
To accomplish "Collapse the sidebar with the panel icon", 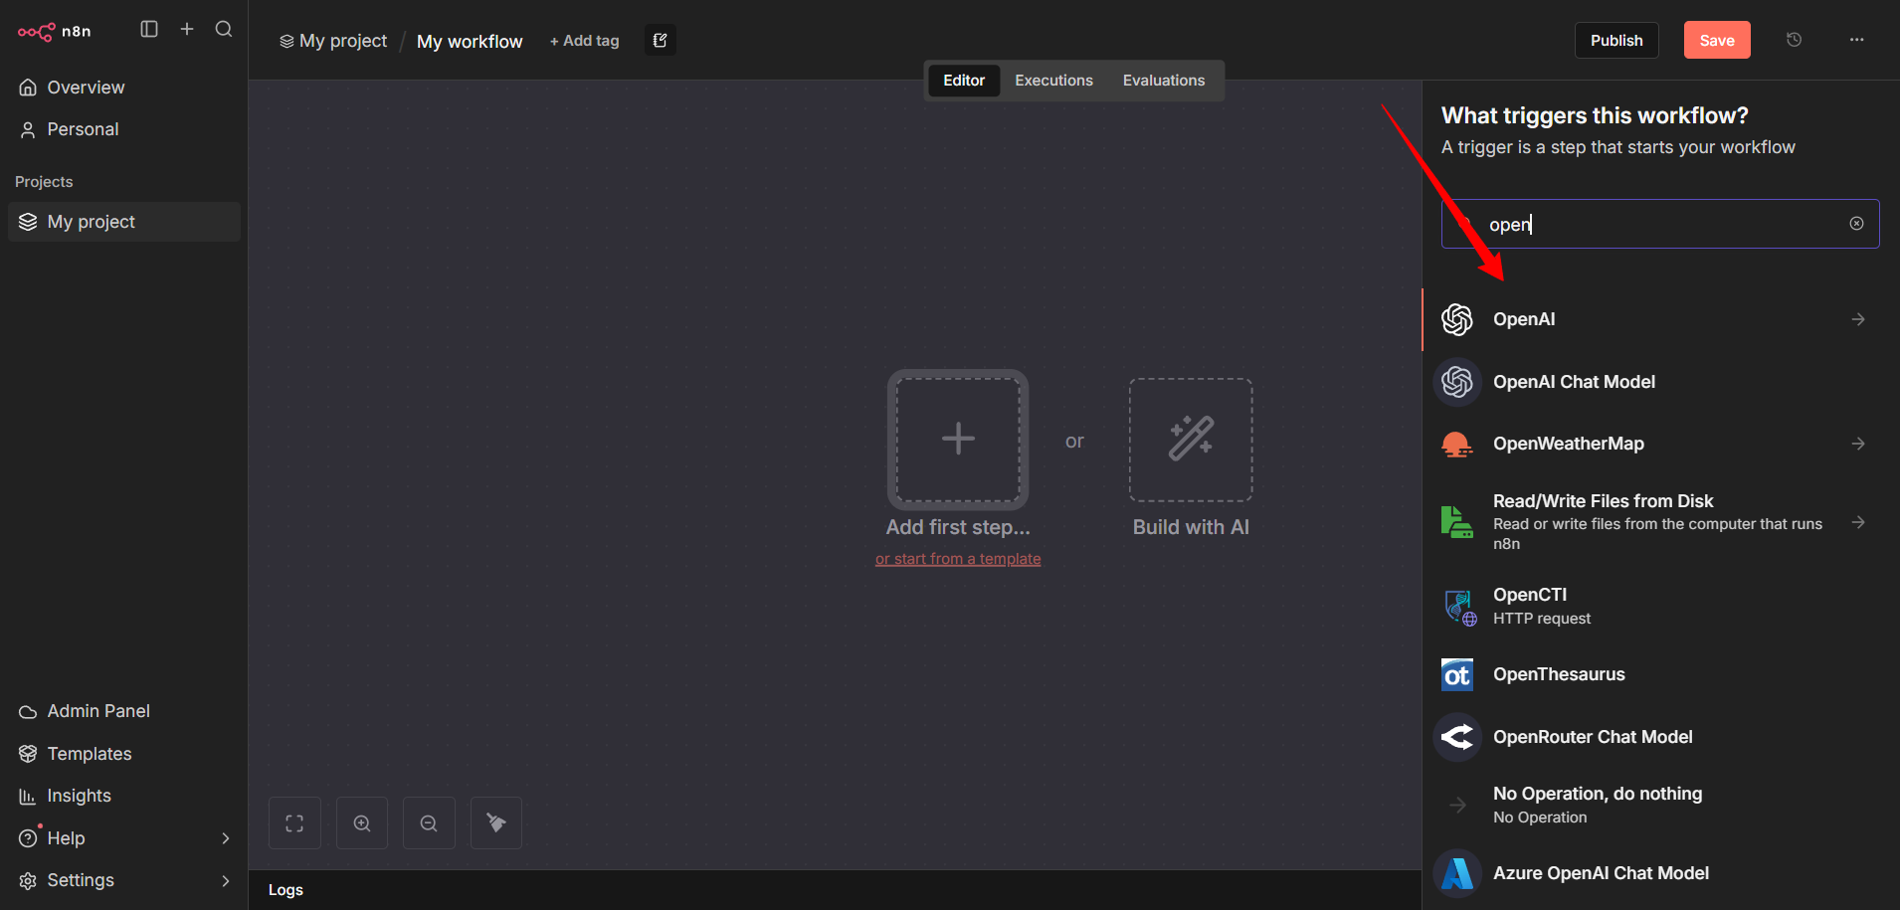I will [149, 29].
